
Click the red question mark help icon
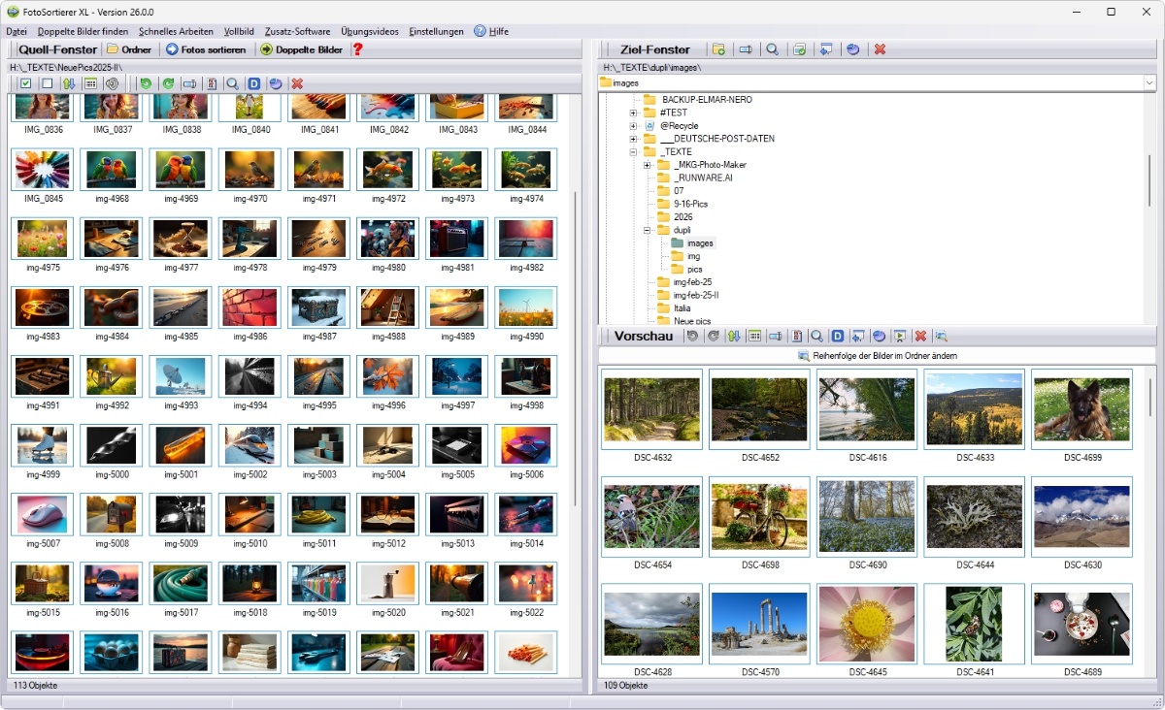[x=357, y=49]
